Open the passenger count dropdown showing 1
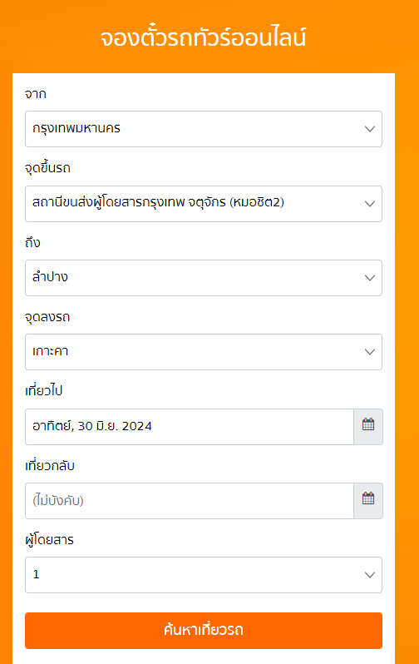The width and height of the screenshot is (419, 664). click(204, 575)
